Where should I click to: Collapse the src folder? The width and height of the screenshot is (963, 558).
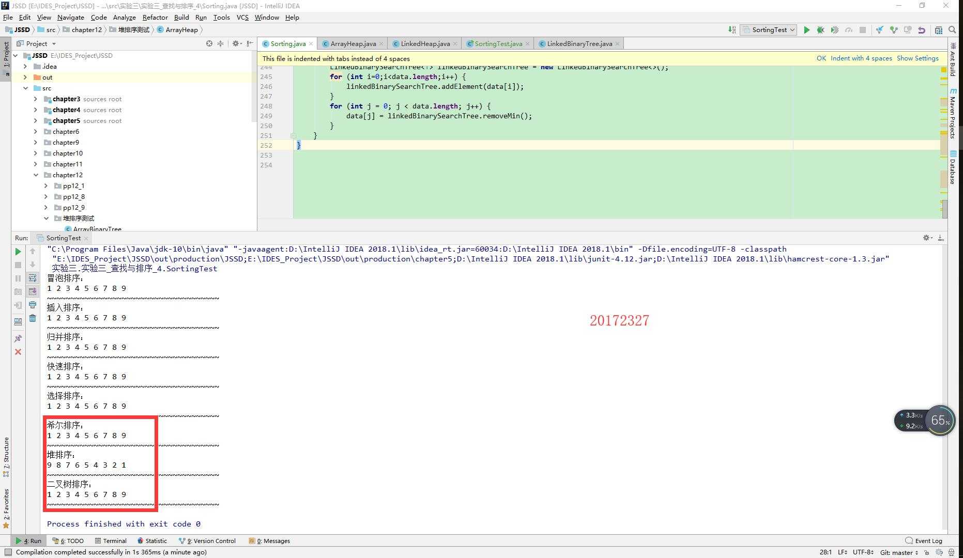coord(25,88)
